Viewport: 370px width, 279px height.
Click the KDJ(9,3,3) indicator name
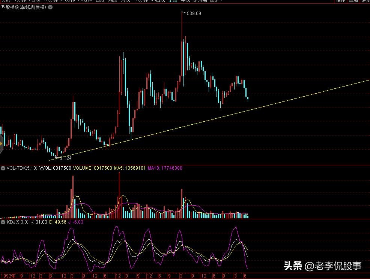click(x=18, y=222)
